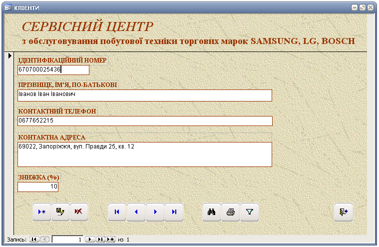Click the identification number field 670700025436
Screen dimensions: 379x247
[x=53, y=69]
